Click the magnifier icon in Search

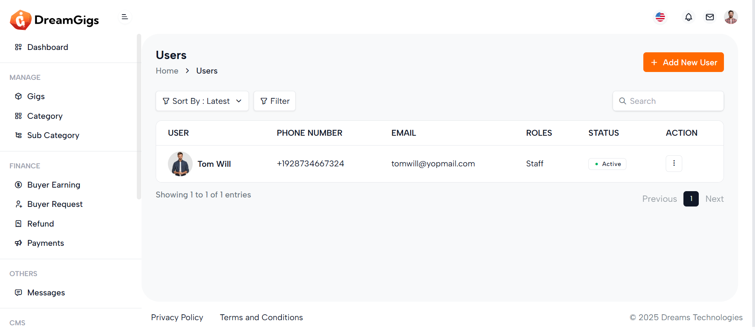pyautogui.click(x=622, y=101)
